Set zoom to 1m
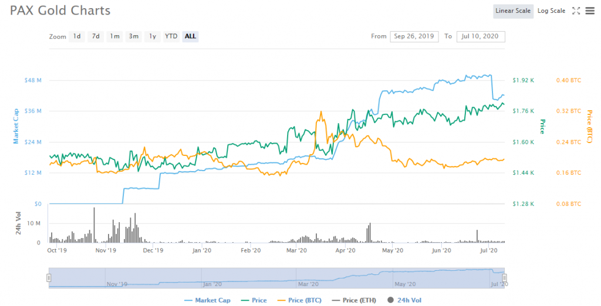 pos(114,36)
